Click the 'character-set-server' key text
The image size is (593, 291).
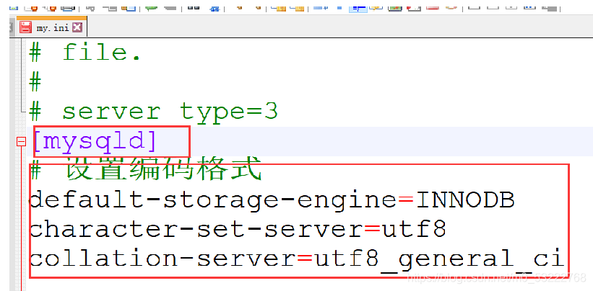[196, 229]
